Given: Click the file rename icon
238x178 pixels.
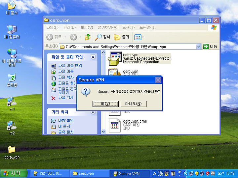Looking at the screenshot, I should (x=54, y=66).
